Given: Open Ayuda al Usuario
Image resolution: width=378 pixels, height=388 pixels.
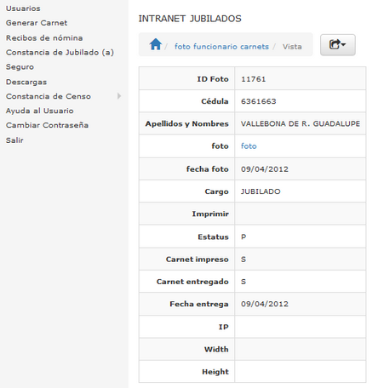Looking at the screenshot, I should click(x=40, y=111).
